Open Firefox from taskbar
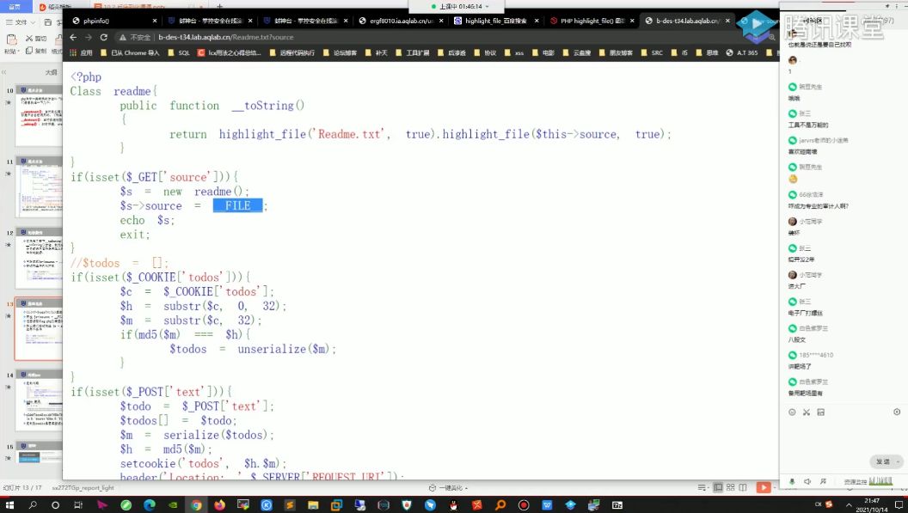The height and width of the screenshot is (513, 908). point(219,505)
